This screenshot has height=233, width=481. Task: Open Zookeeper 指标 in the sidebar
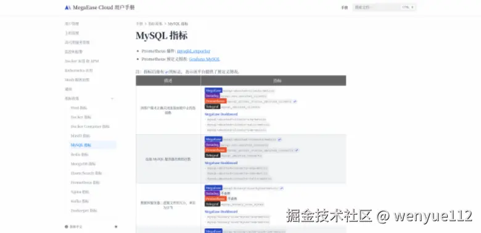pyautogui.click(x=84, y=211)
